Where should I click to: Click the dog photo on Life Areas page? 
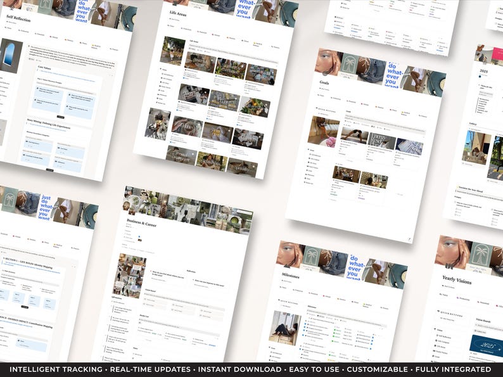[x=158, y=124]
